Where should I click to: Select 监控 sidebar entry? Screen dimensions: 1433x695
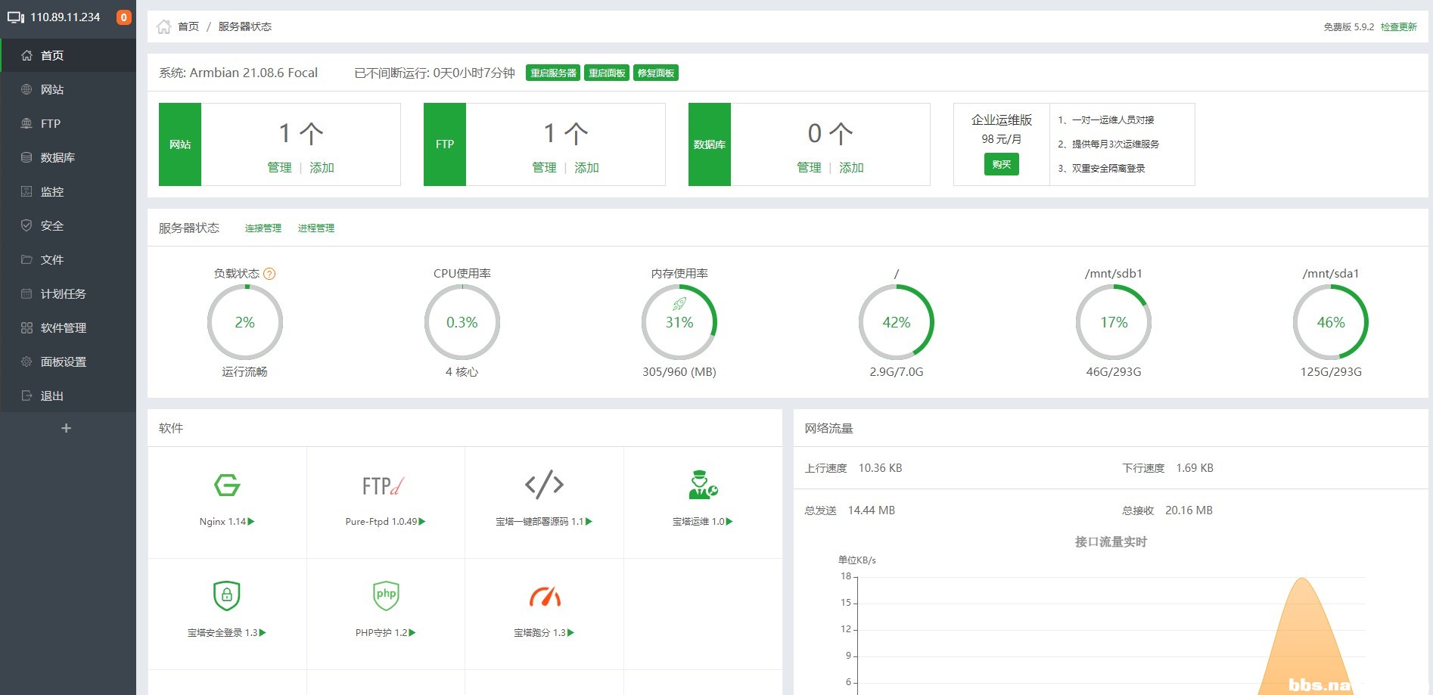(68, 191)
